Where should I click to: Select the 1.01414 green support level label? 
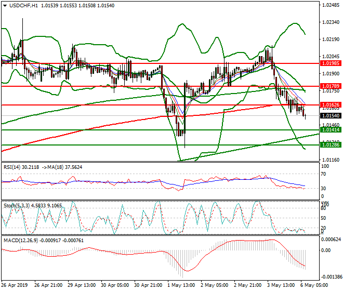click(x=331, y=130)
